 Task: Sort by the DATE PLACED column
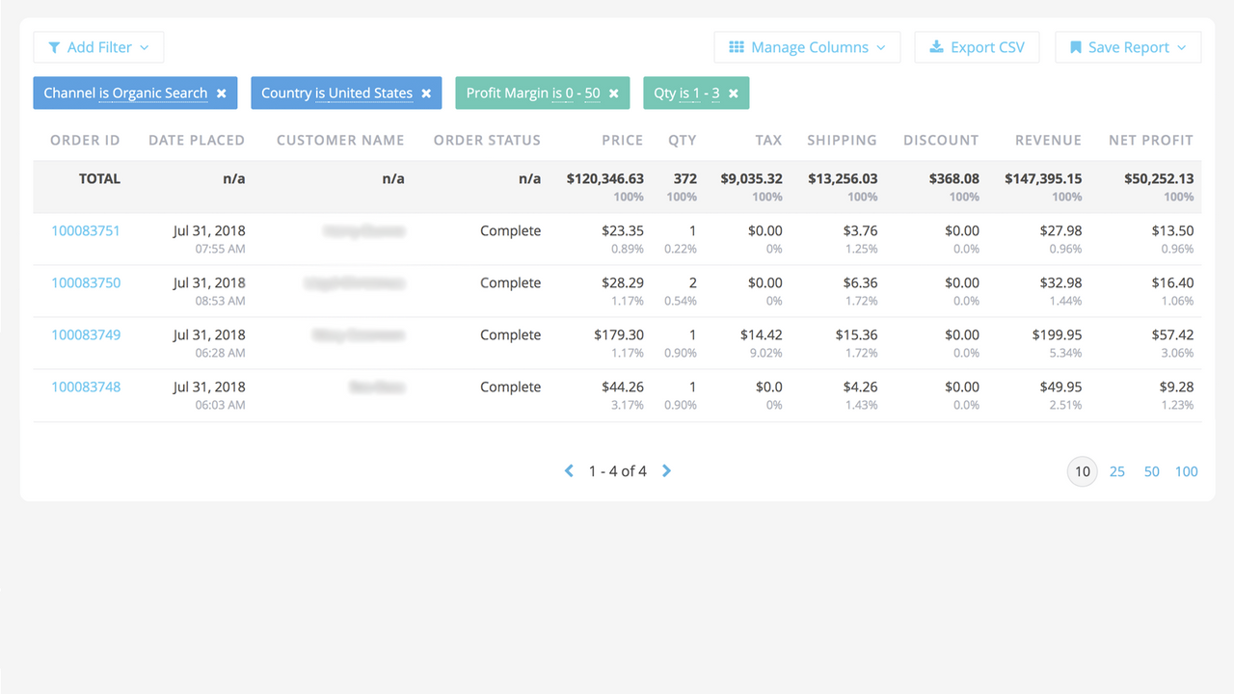coord(197,140)
